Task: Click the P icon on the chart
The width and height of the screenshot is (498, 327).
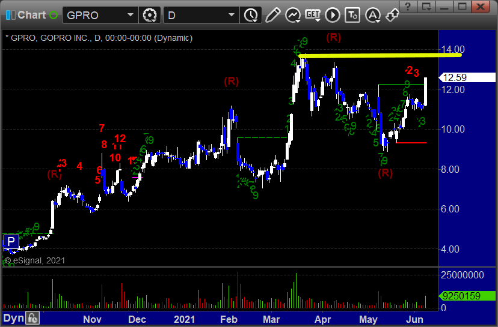Action: point(11,242)
